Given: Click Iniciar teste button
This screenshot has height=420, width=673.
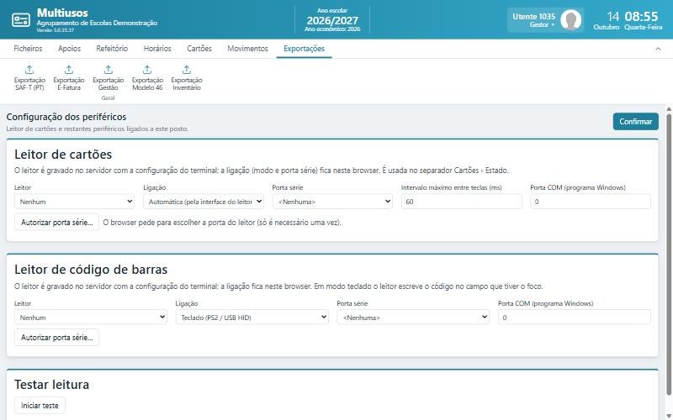Looking at the screenshot, I should click(40, 405).
